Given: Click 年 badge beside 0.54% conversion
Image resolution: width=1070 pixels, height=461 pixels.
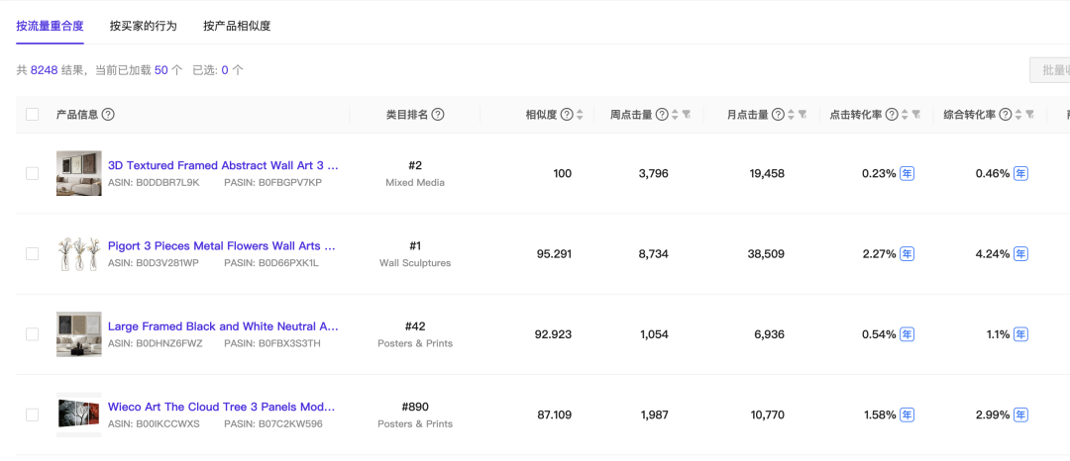Looking at the screenshot, I should (907, 334).
